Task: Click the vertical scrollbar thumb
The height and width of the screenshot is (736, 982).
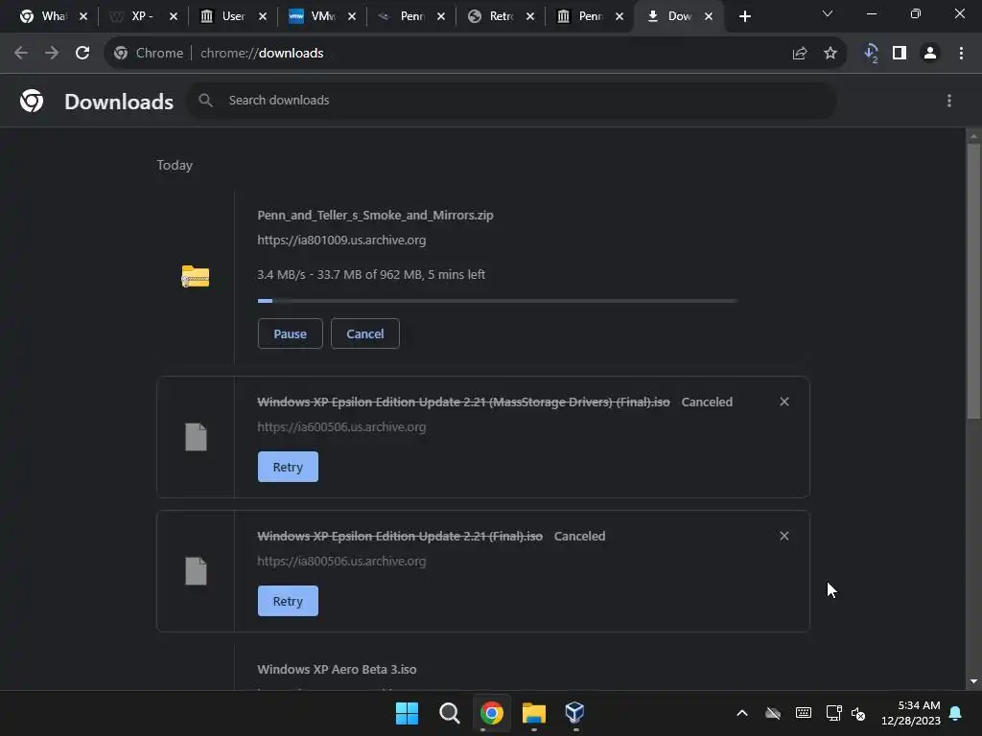Action: coord(973,282)
